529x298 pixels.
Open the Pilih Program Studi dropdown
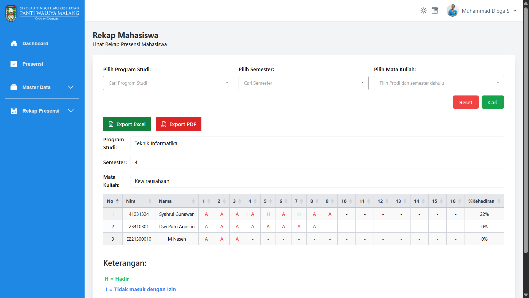point(168,83)
